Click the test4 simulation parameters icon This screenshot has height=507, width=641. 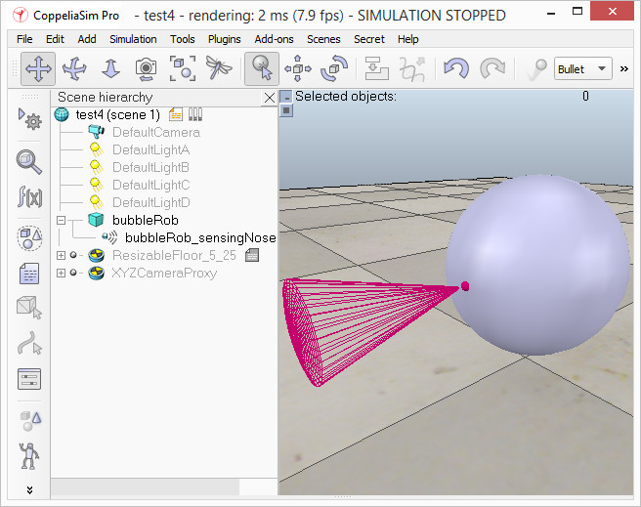tap(195, 114)
